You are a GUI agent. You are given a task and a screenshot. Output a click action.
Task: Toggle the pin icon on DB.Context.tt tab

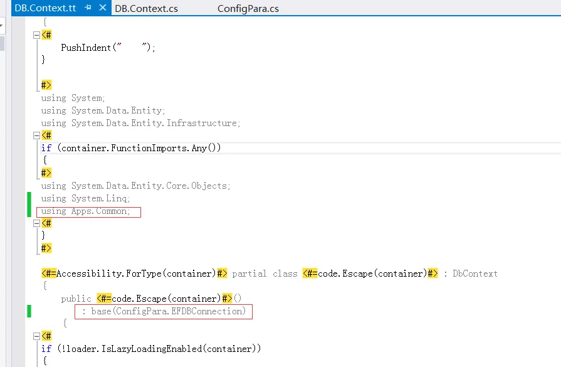point(88,8)
